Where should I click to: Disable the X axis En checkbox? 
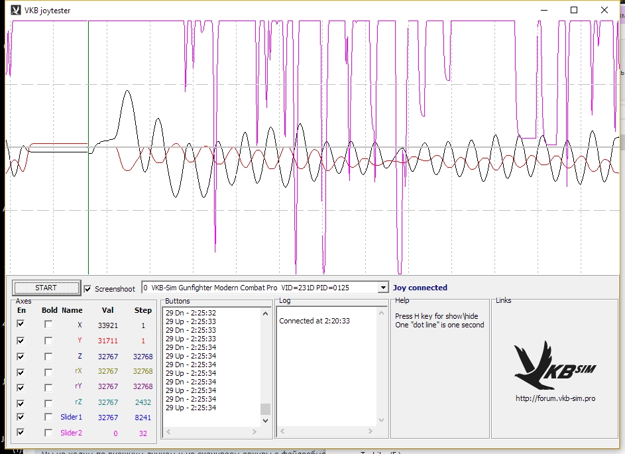[x=21, y=324]
